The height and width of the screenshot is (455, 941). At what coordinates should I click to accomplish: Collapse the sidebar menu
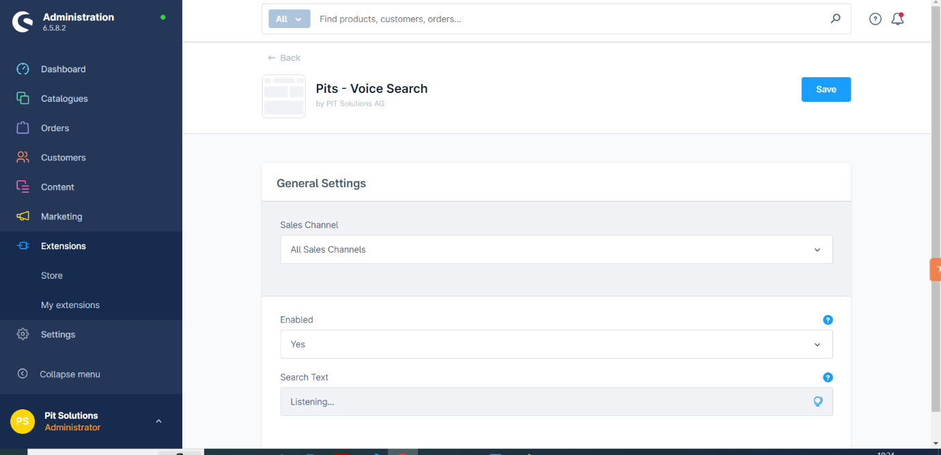(x=70, y=374)
